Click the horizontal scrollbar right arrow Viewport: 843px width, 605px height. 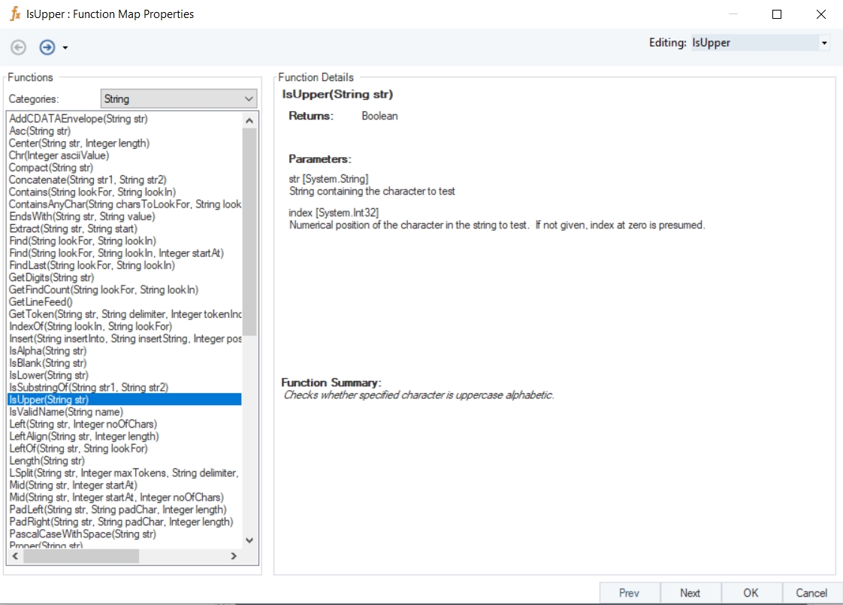coord(234,556)
